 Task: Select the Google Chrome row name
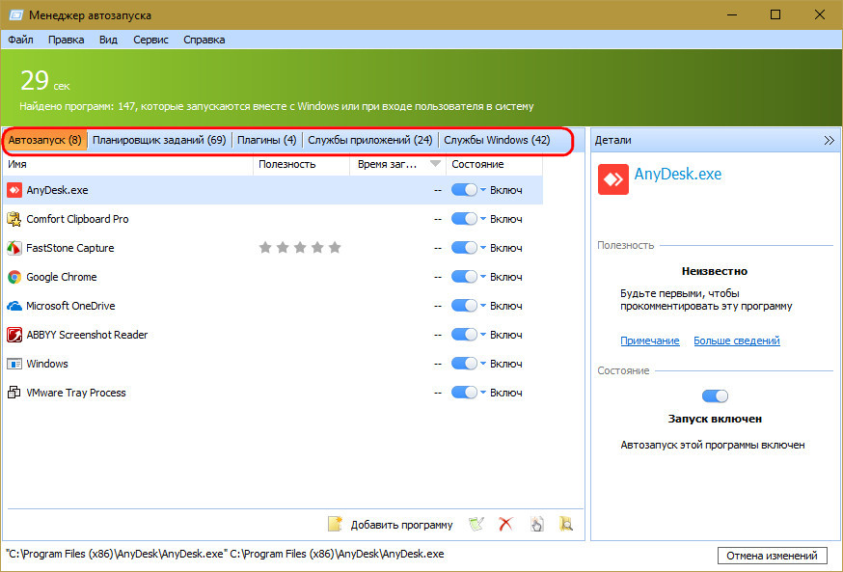click(x=62, y=277)
